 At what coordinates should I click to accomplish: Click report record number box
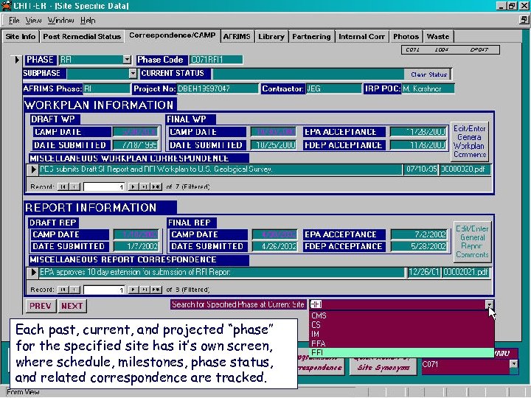point(104,290)
